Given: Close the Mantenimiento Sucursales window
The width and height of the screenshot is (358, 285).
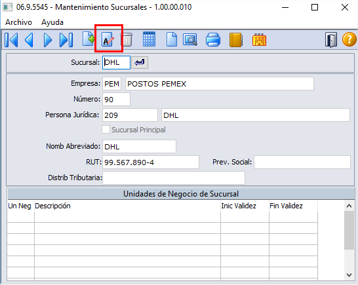Looking at the screenshot, I should tap(345, 7).
